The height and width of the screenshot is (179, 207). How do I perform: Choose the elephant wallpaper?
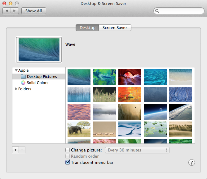pyautogui.click(x=79, y=129)
